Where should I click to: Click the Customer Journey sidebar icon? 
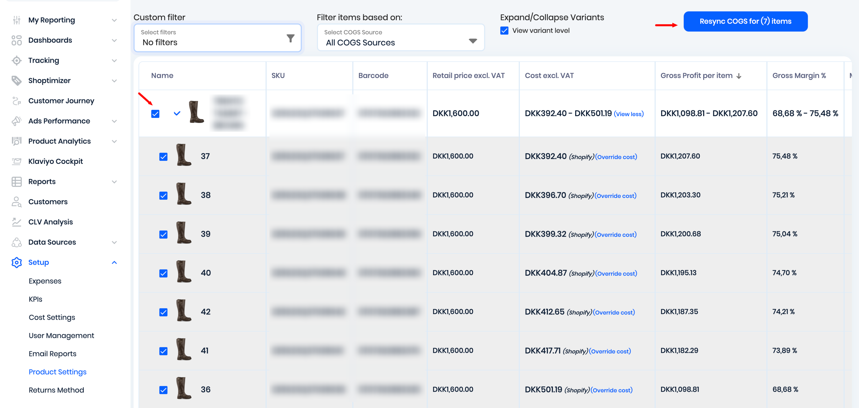16,101
